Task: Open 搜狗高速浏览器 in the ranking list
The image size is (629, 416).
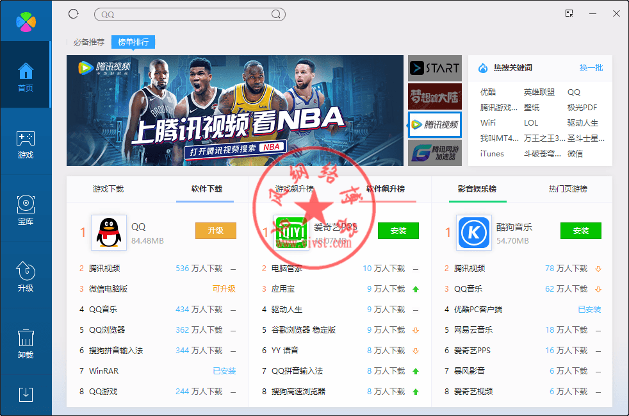Action: (298, 391)
